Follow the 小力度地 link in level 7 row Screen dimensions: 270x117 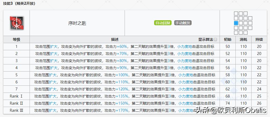pyautogui.click(x=186, y=89)
